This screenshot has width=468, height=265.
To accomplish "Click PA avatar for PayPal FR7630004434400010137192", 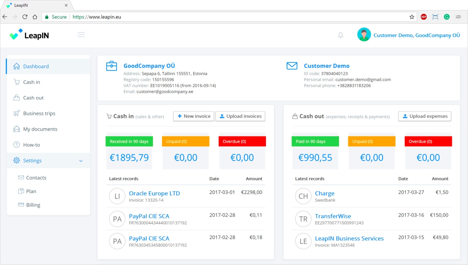I will click(117, 219).
